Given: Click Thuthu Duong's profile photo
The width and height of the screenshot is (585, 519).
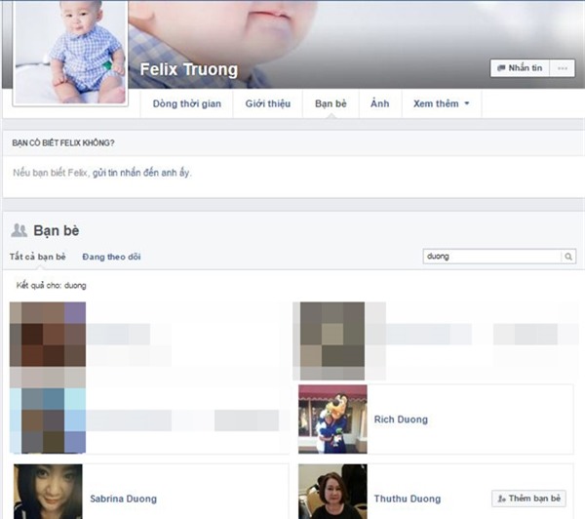Looking at the screenshot, I should (x=332, y=492).
